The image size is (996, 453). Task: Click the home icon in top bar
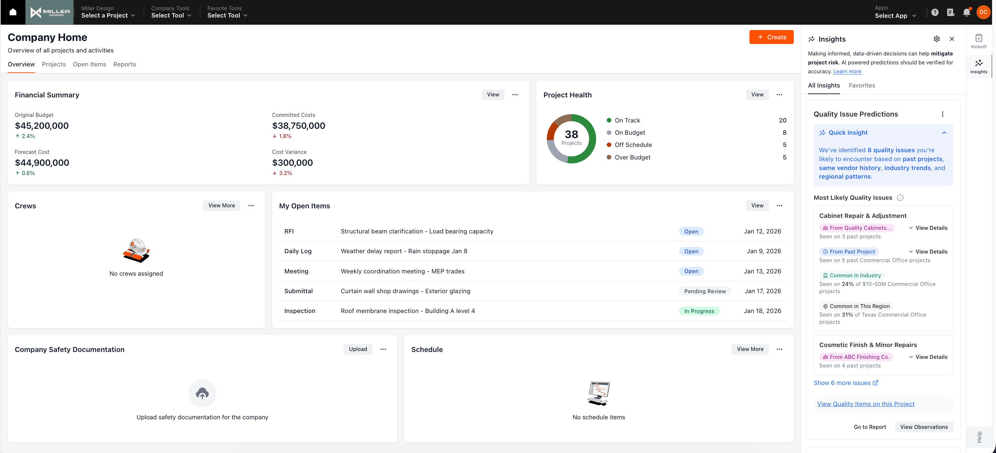pos(13,12)
